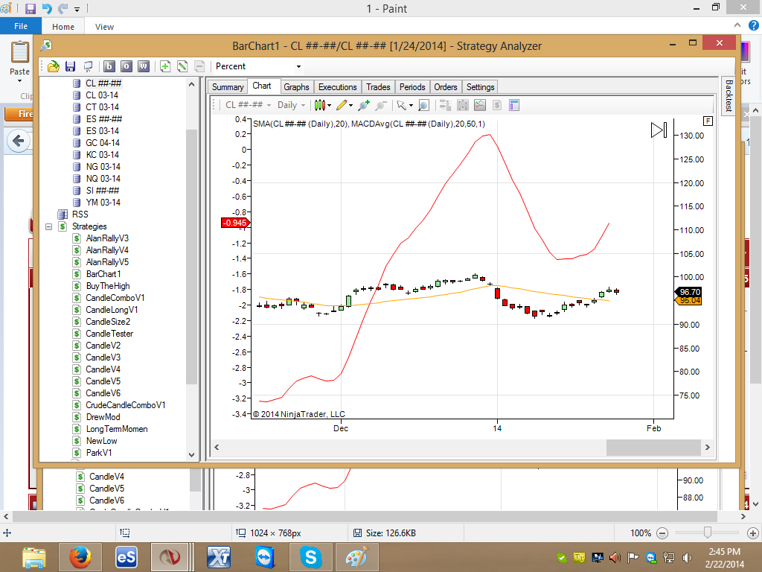The height and width of the screenshot is (572, 762).
Task: Click Paint's Paste button
Action: click(x=20, y=61)
